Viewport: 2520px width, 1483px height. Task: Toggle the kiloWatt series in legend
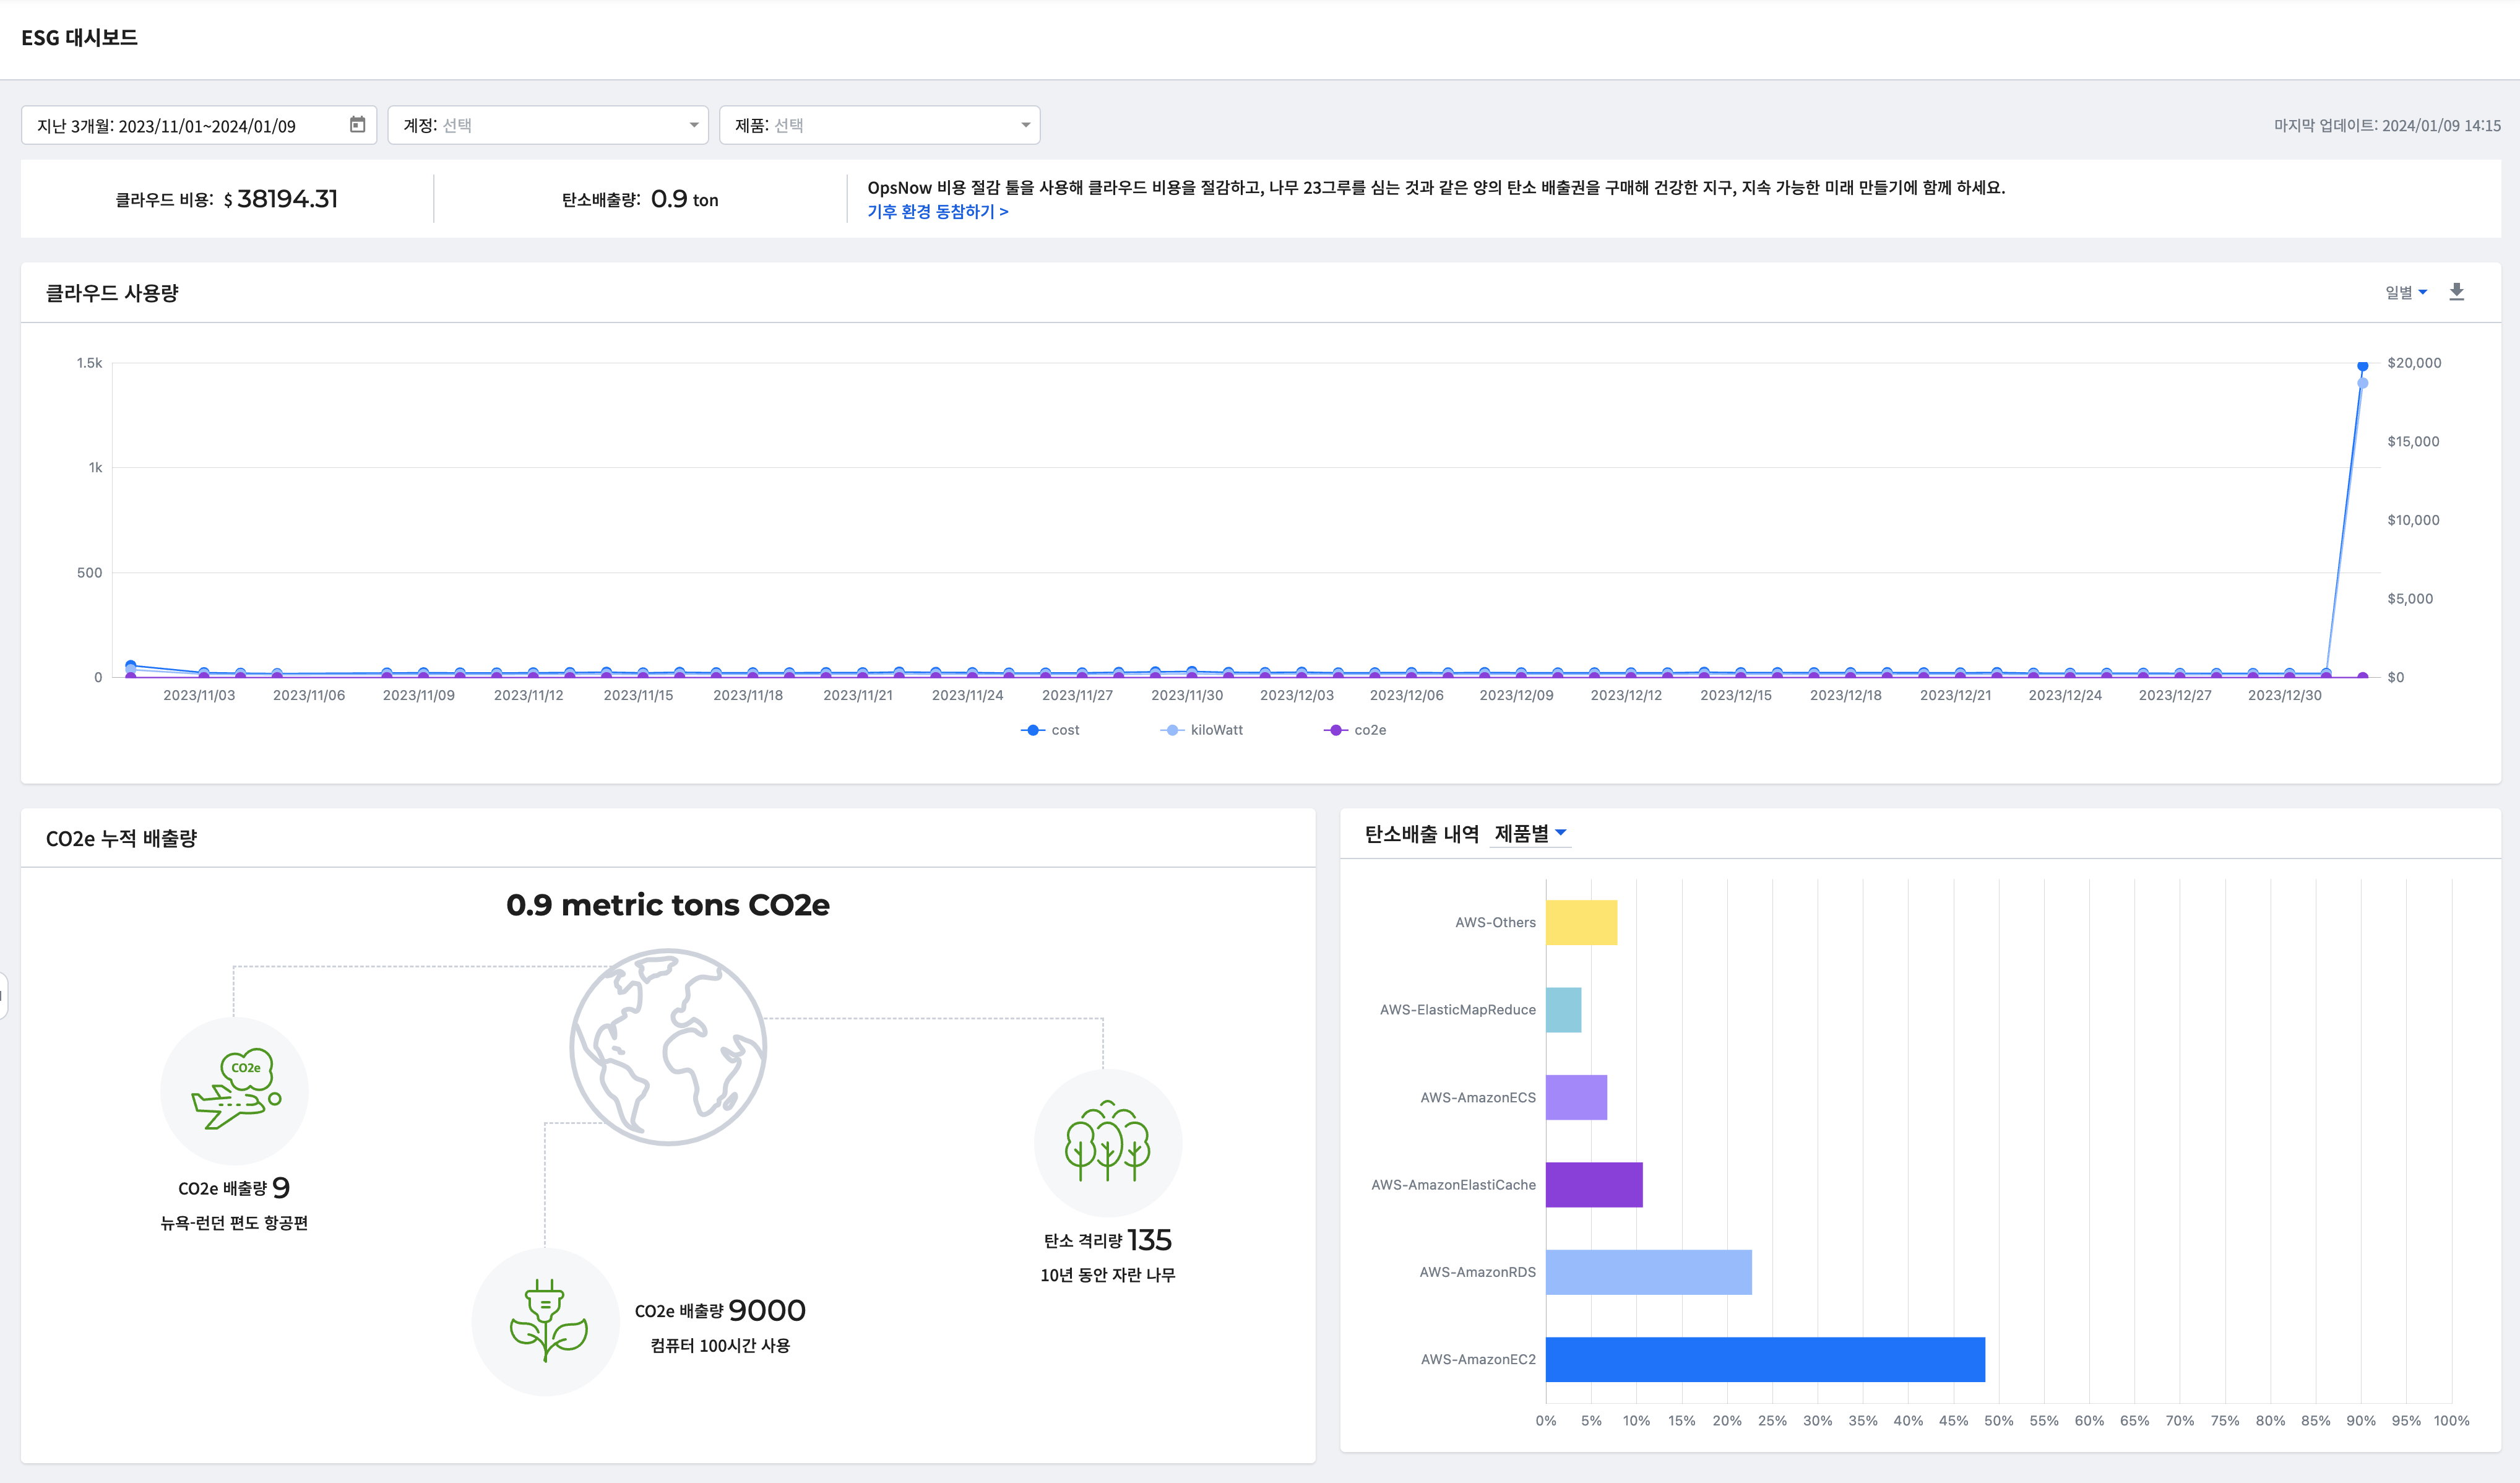[x=1202, y=730]
